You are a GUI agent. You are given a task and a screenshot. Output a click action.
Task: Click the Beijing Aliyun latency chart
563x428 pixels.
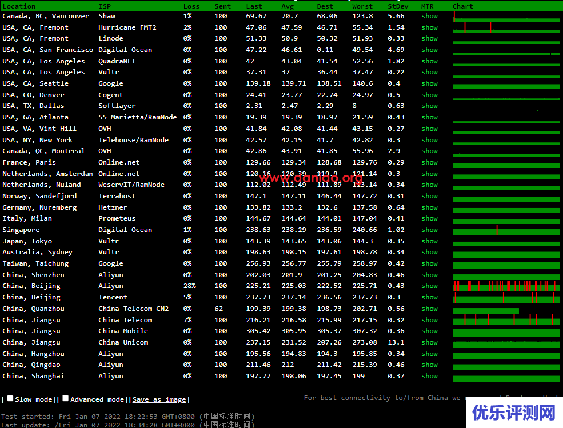point(506,286)
